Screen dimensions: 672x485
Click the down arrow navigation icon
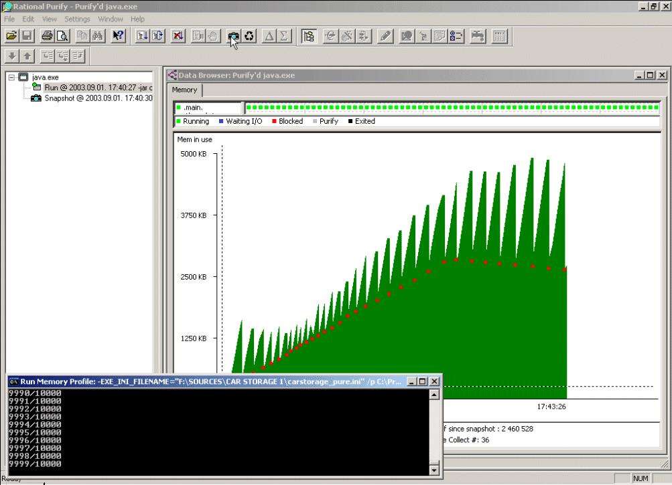12,56
